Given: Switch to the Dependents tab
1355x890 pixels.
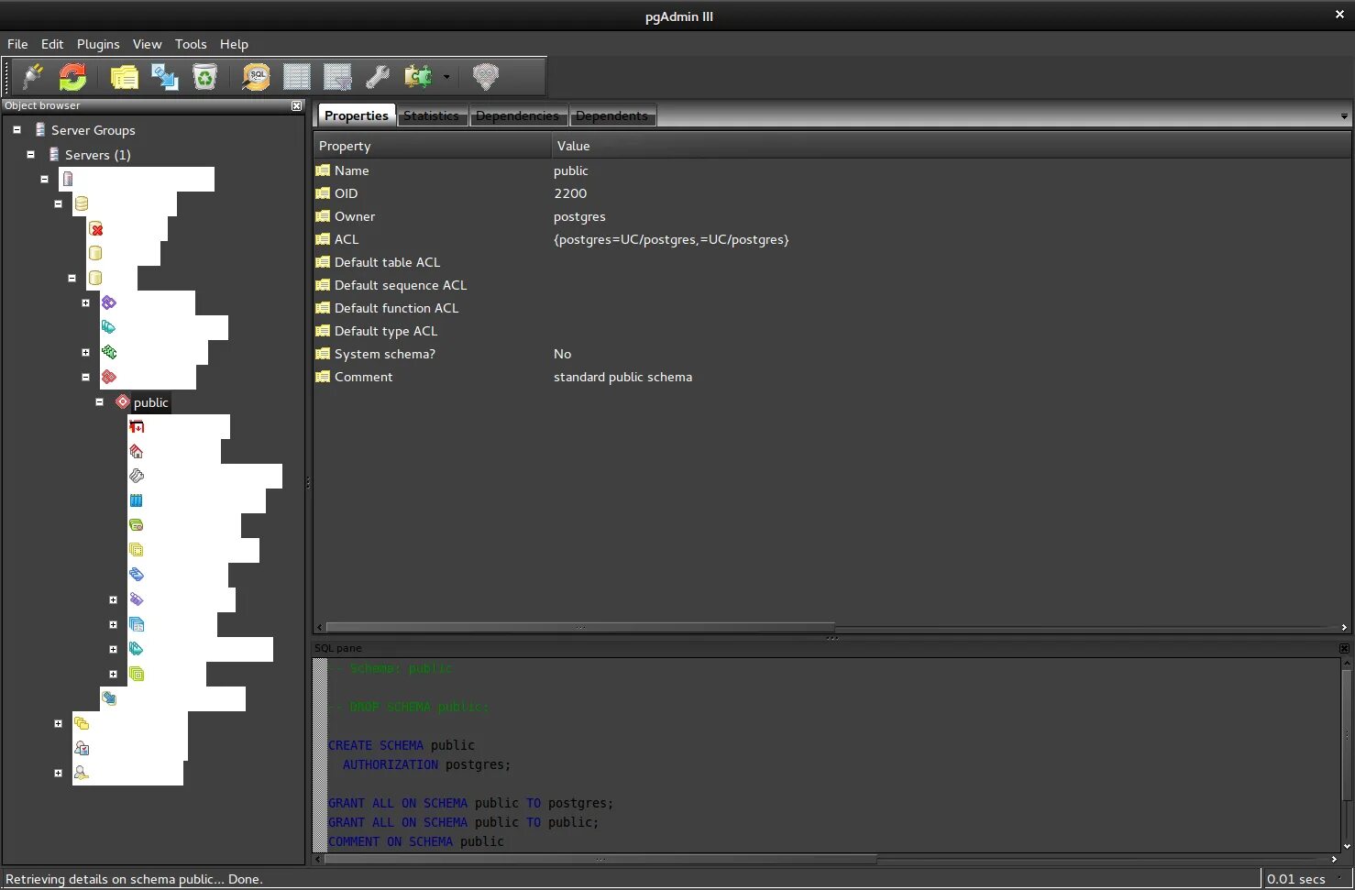Looking at the screenshot, I should [x=611, y=115].
